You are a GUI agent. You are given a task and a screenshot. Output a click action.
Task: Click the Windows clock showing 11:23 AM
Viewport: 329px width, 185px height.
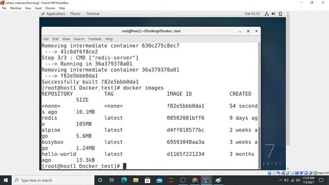tap(308, 180)
